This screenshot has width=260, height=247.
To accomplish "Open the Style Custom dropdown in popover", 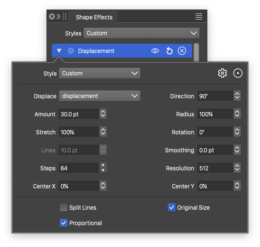I will (99, 73).
